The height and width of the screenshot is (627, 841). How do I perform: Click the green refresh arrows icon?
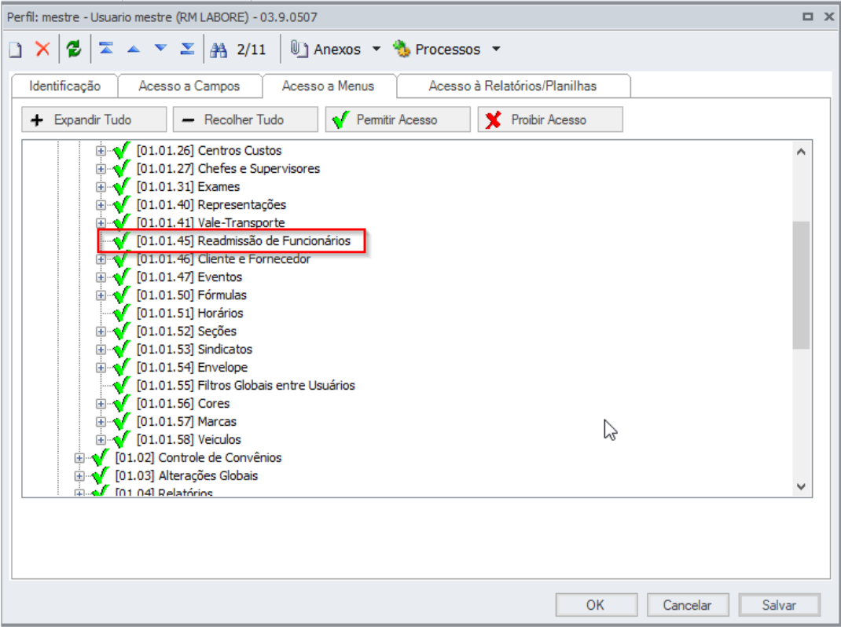pyautogui.click(x=73, y=49)
